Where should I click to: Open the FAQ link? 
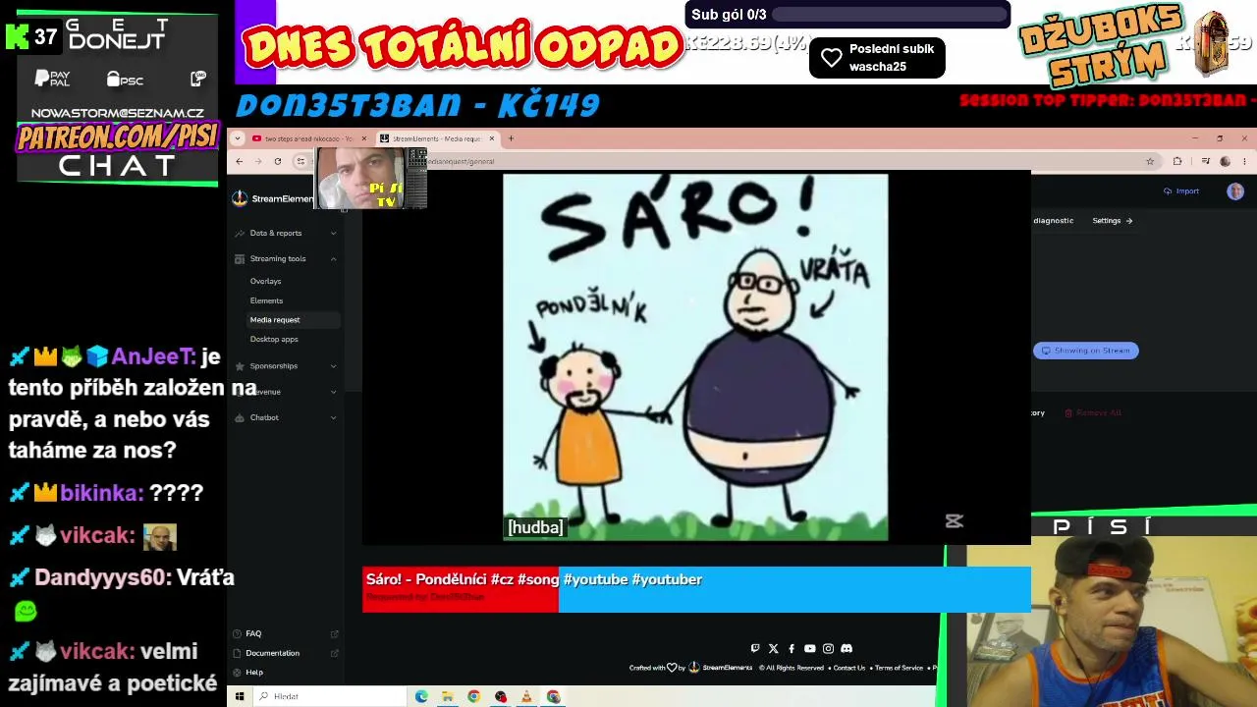pyautogui.click(x=253, y=634)
